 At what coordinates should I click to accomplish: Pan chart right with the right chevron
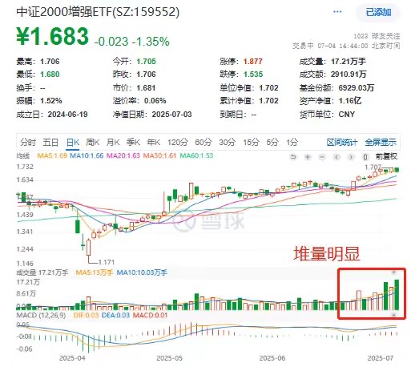pyautogui.click(x=351, y=157)
